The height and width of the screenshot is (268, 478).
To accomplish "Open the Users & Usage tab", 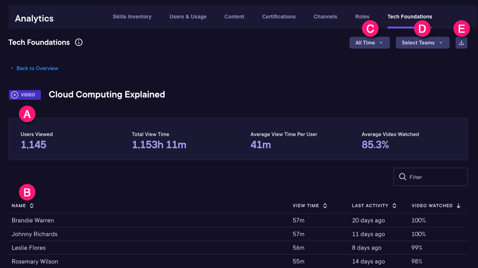I will [188, 17].
